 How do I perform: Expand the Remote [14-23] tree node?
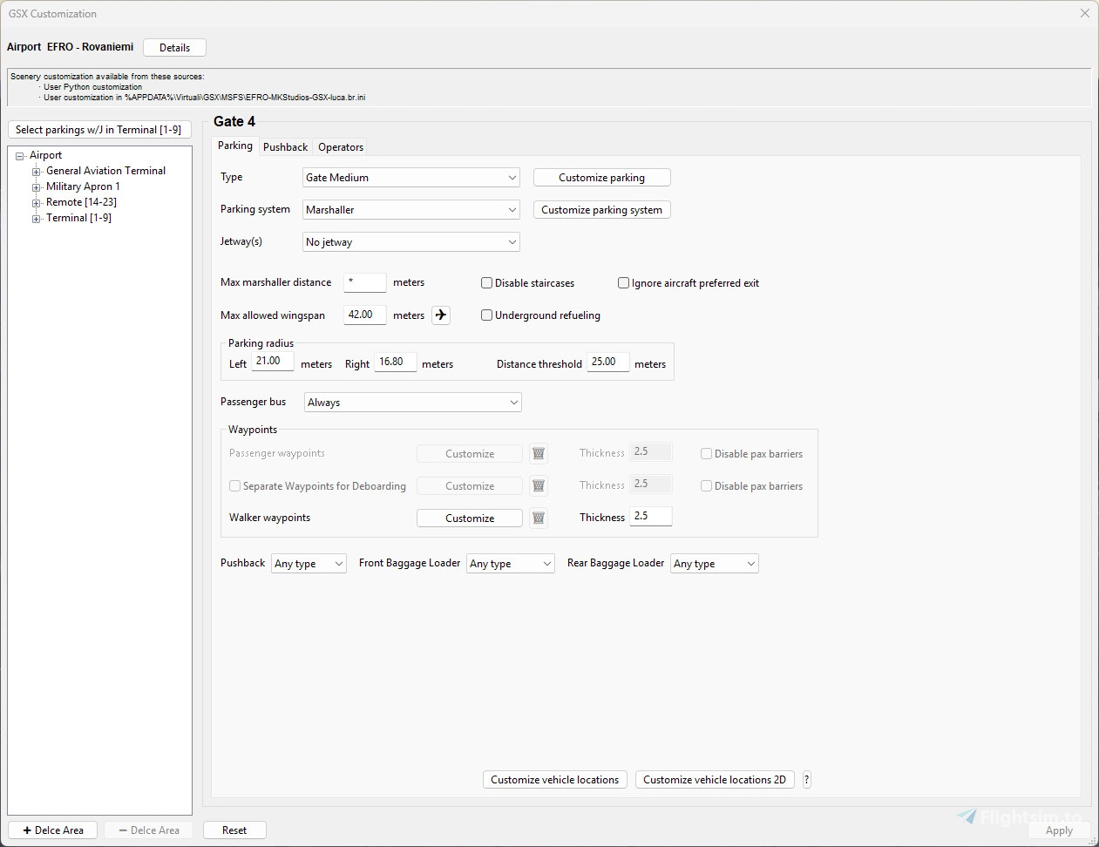[36, 202]
